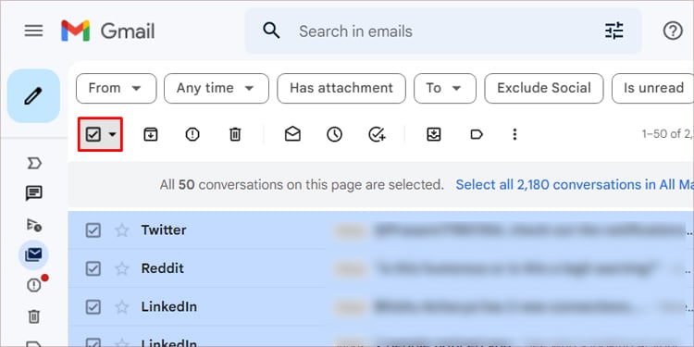
Task: Click the Archive icon in toolbar
Action: 151,134
